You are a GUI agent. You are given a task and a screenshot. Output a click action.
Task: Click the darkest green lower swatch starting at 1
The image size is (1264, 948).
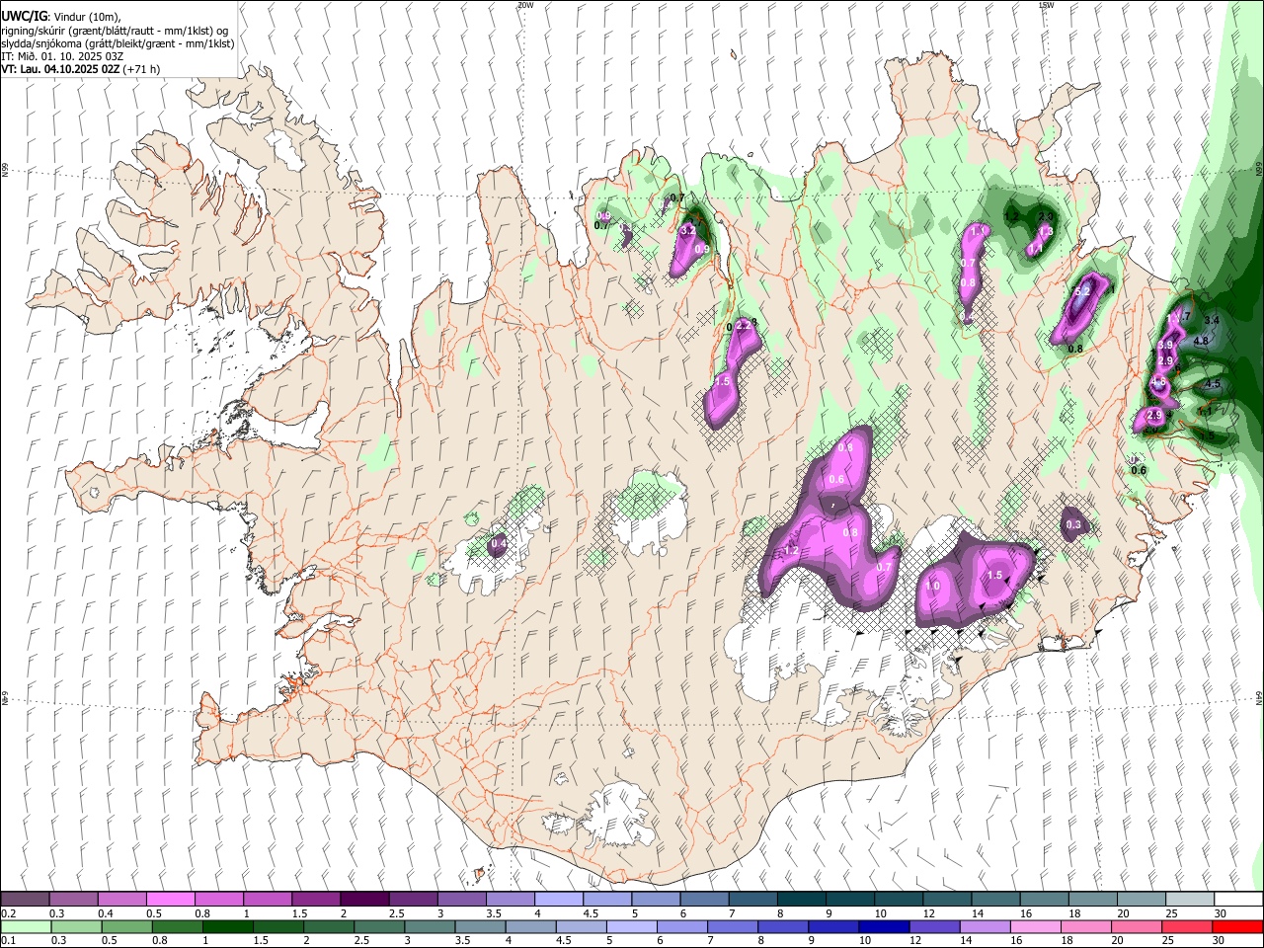click(228, 926)
